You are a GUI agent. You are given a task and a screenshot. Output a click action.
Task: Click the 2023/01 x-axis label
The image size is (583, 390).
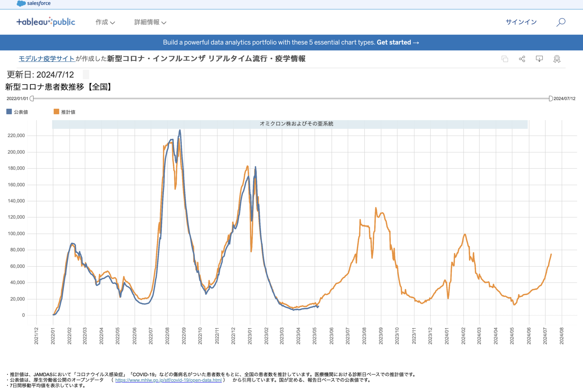click(x=250, y=336)
